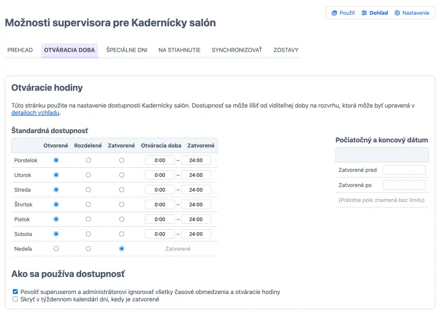Click the Piatok closing time field
438x315 pixels.
click(196, 219)
